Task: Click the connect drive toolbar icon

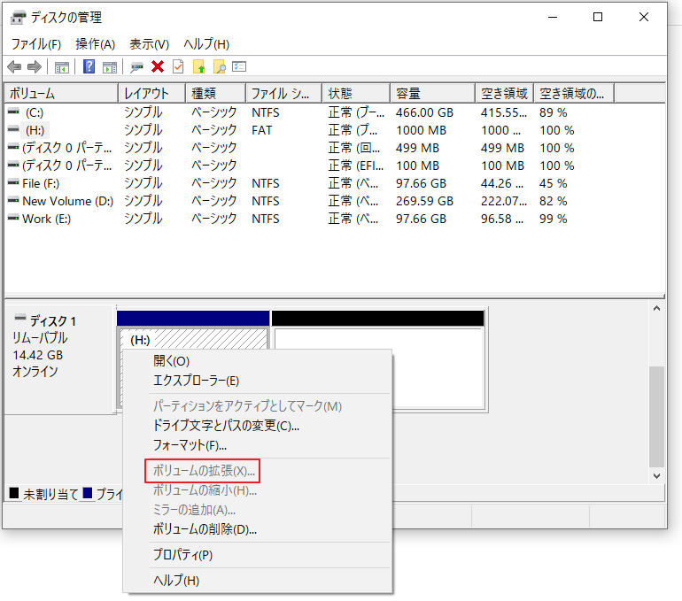Action: [136, 66]
